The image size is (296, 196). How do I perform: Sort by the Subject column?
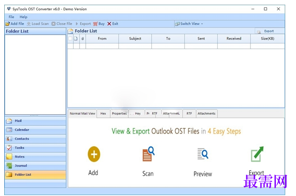[x=135, y=39]
